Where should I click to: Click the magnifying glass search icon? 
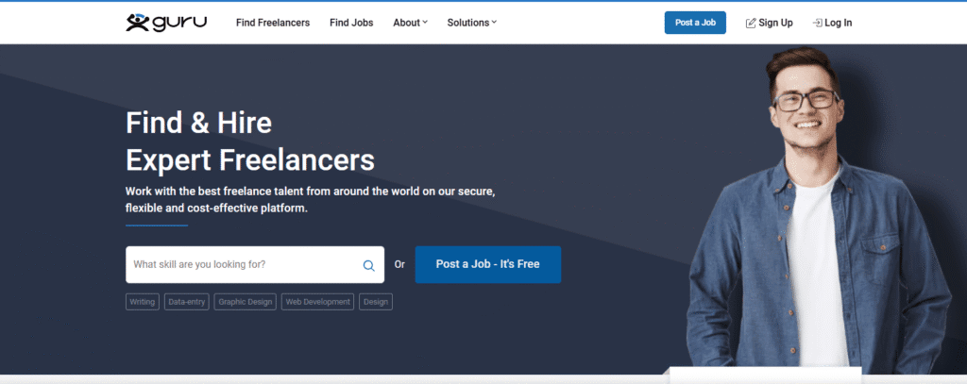368,265
